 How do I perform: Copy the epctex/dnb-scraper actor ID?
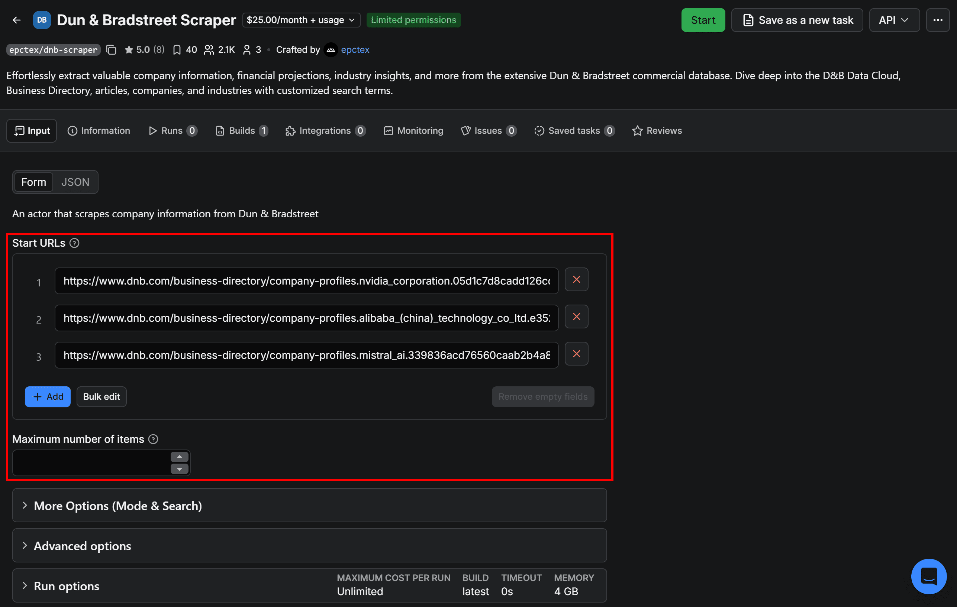111,50
